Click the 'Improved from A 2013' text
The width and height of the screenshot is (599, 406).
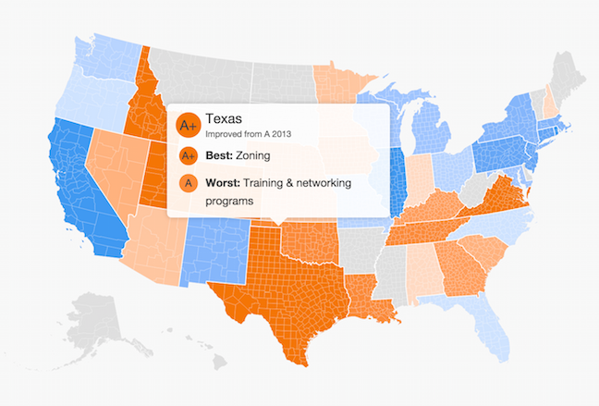(x=249, y=134)
